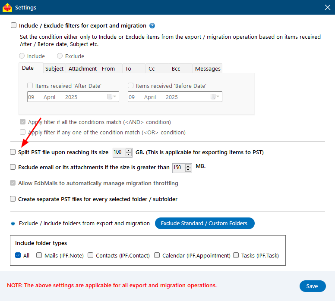Open the From tab

coord(111,68)
